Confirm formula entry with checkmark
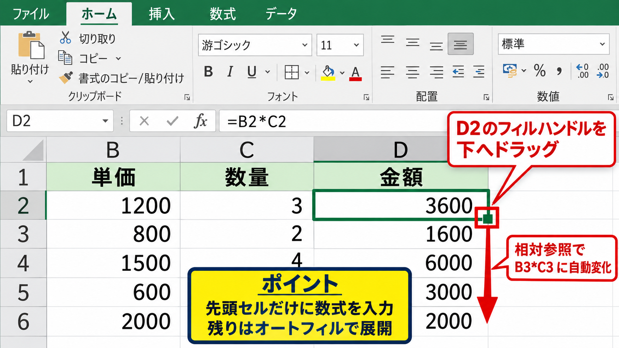619x348 pixels. coord(173,121)
